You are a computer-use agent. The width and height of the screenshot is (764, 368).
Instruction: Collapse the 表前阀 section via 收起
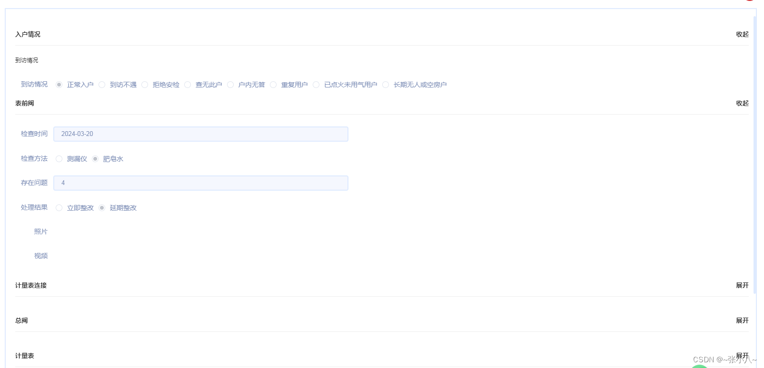(x=742, y=103)
